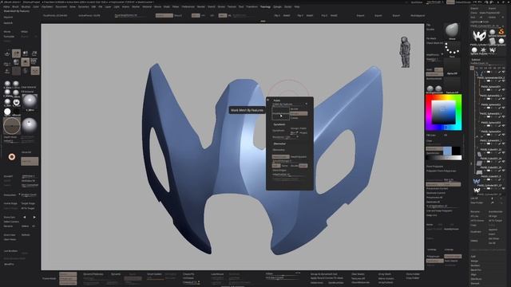This screenshot has height=287, width=511.
Task: Select the PolyMesh3D star tool icon
Action: click(483, 50)
